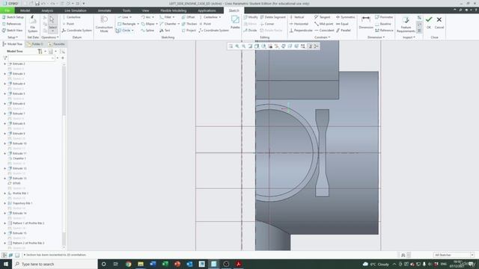Image resolution: width=479 pixels, height=269 pixels.
Task: Expand the Inspect group dropdown
Action: 409,37
